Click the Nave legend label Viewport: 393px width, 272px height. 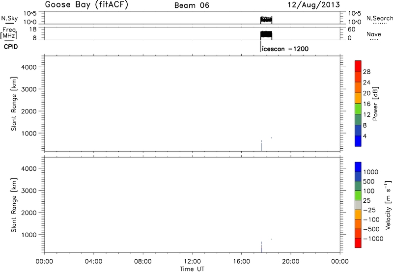[x=374, y=34]
